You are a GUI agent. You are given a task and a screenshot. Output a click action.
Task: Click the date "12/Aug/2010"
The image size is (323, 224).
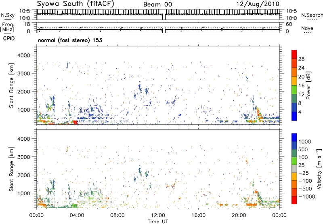(x=258, y=4)
